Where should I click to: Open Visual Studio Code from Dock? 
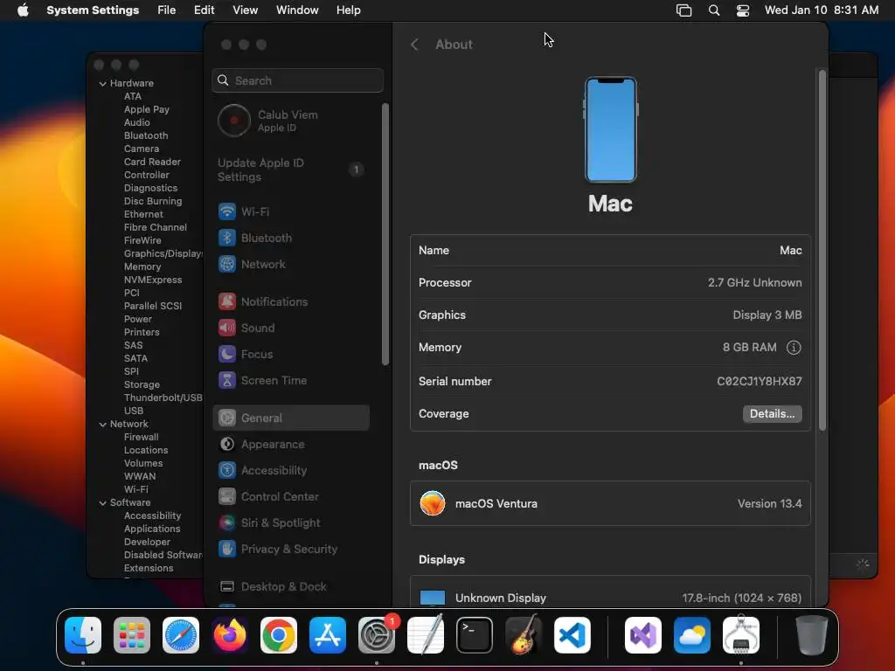[x=572, y=635]
